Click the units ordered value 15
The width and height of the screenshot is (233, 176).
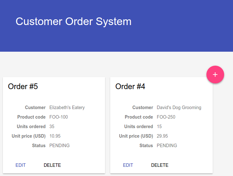[159, 127]
